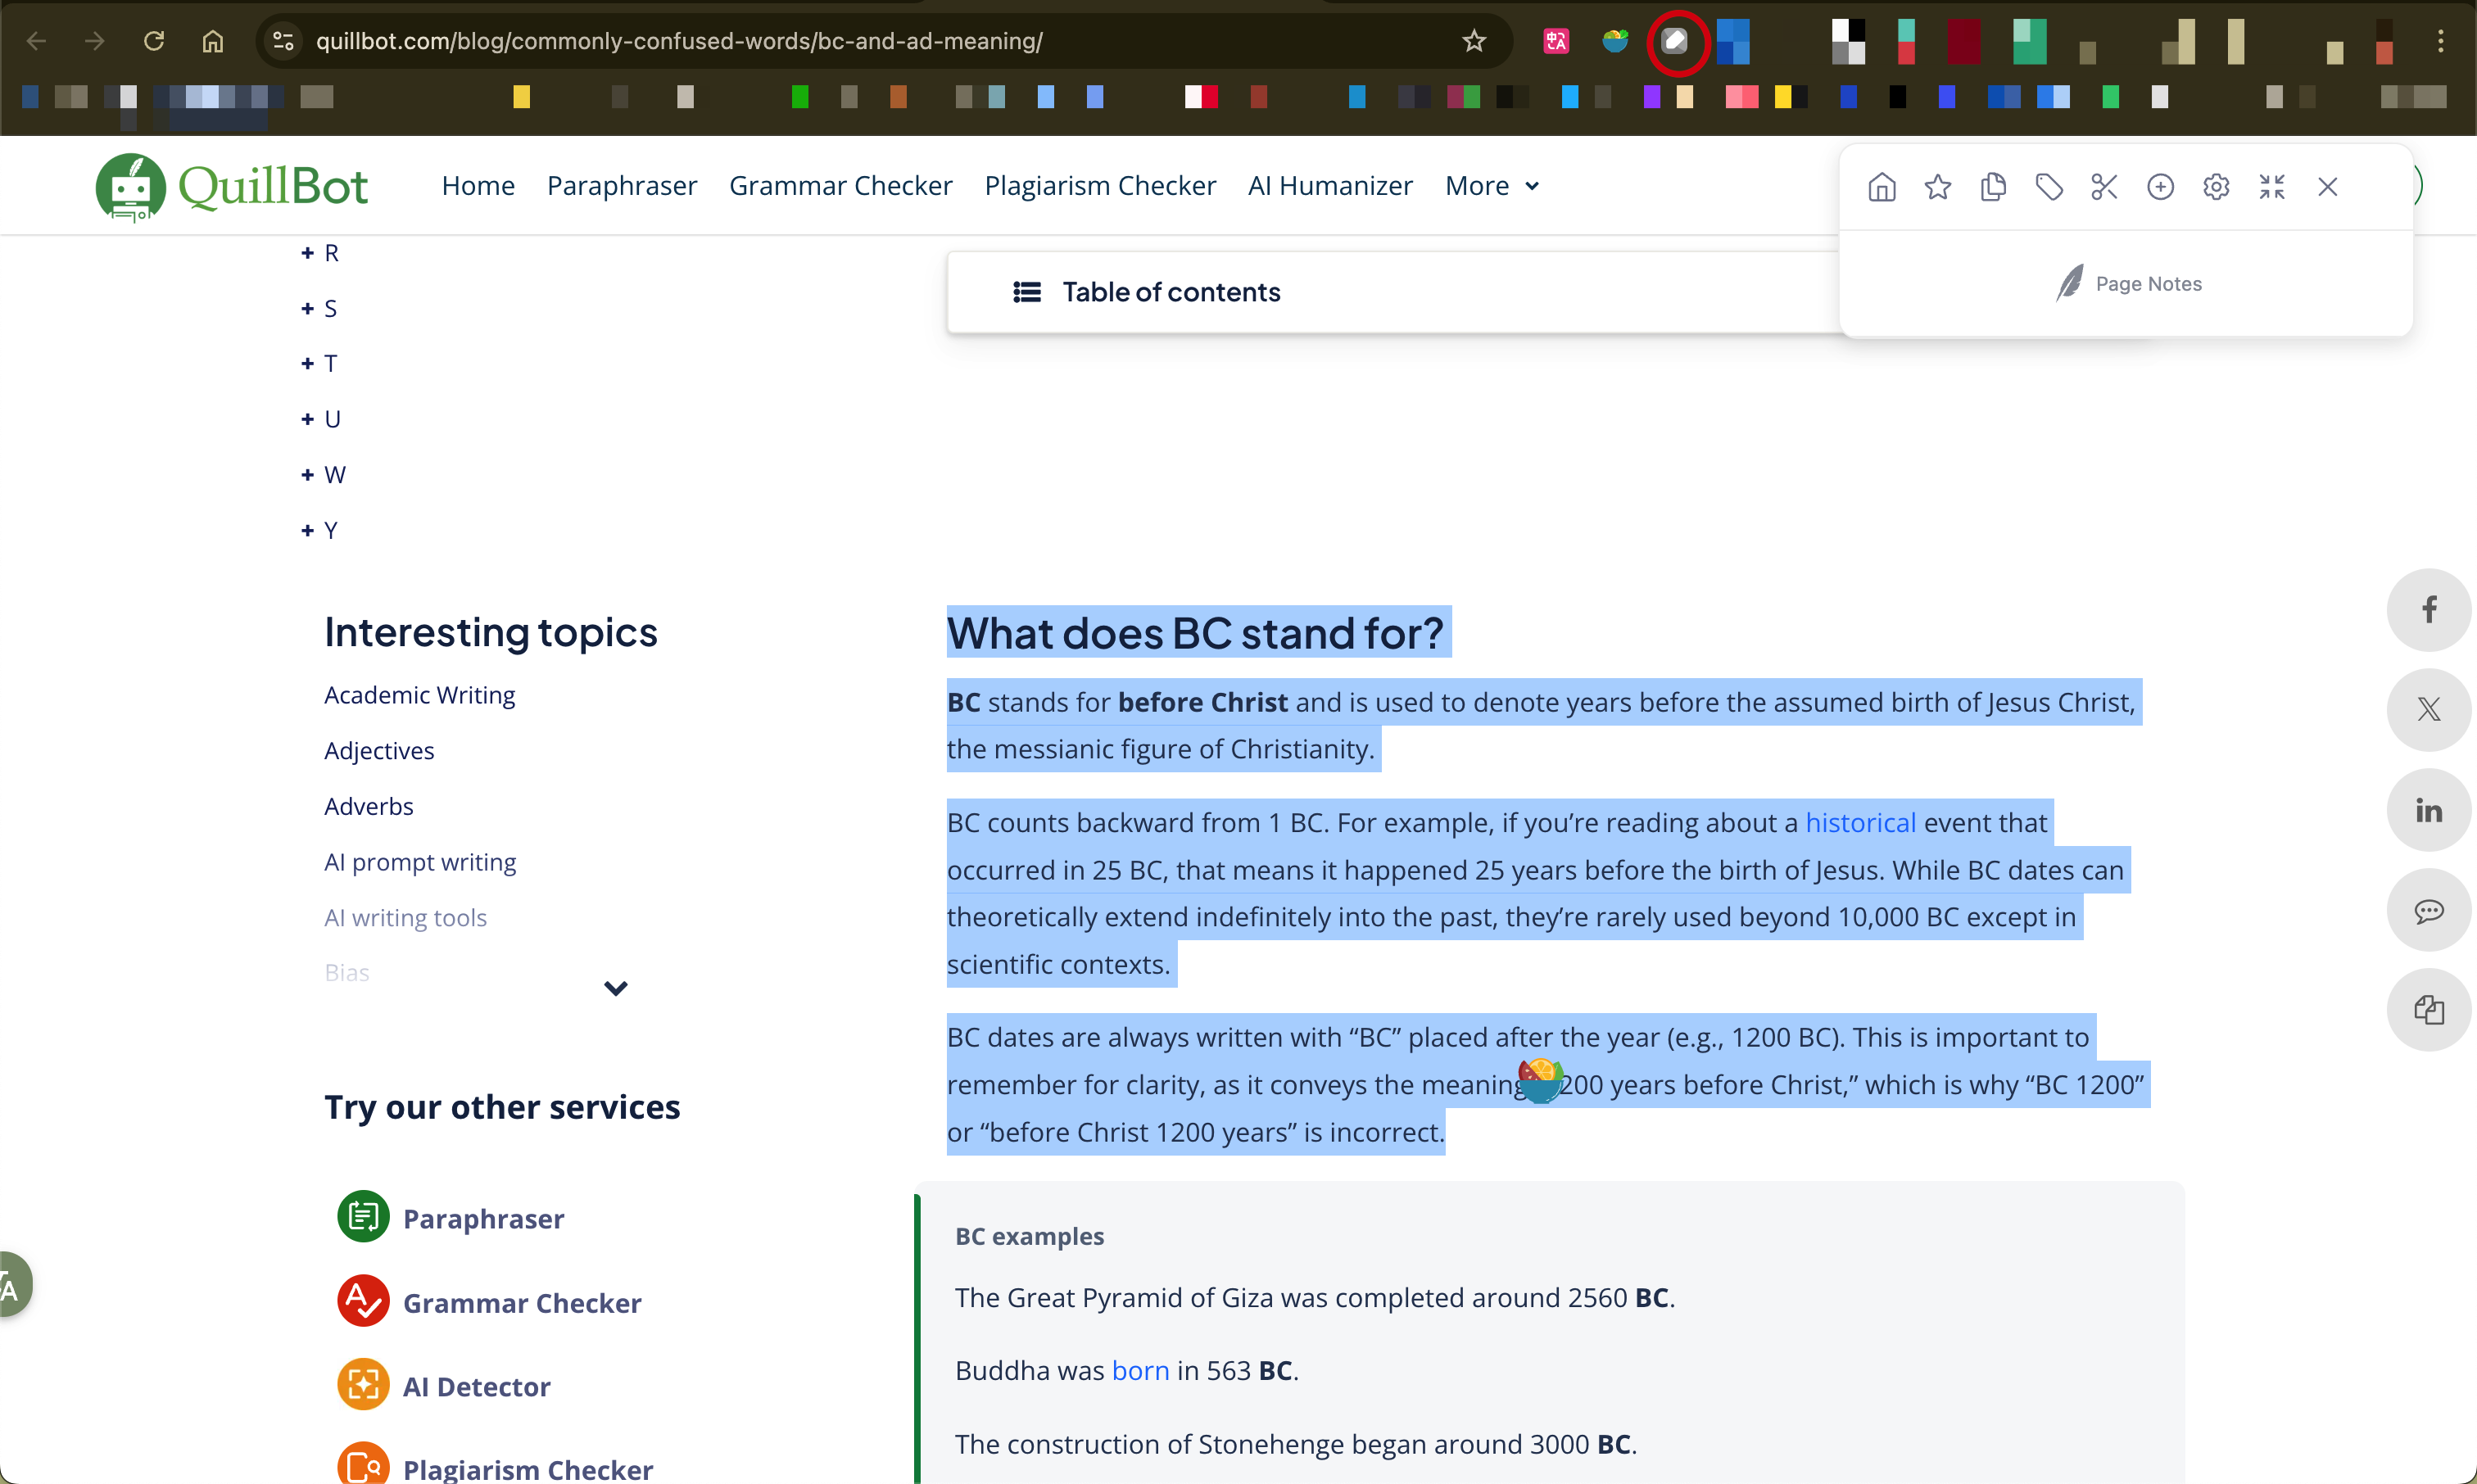Viewport: 2477px width, 1484px height.
Task: Share article on Facebook
Action: 2428,609
